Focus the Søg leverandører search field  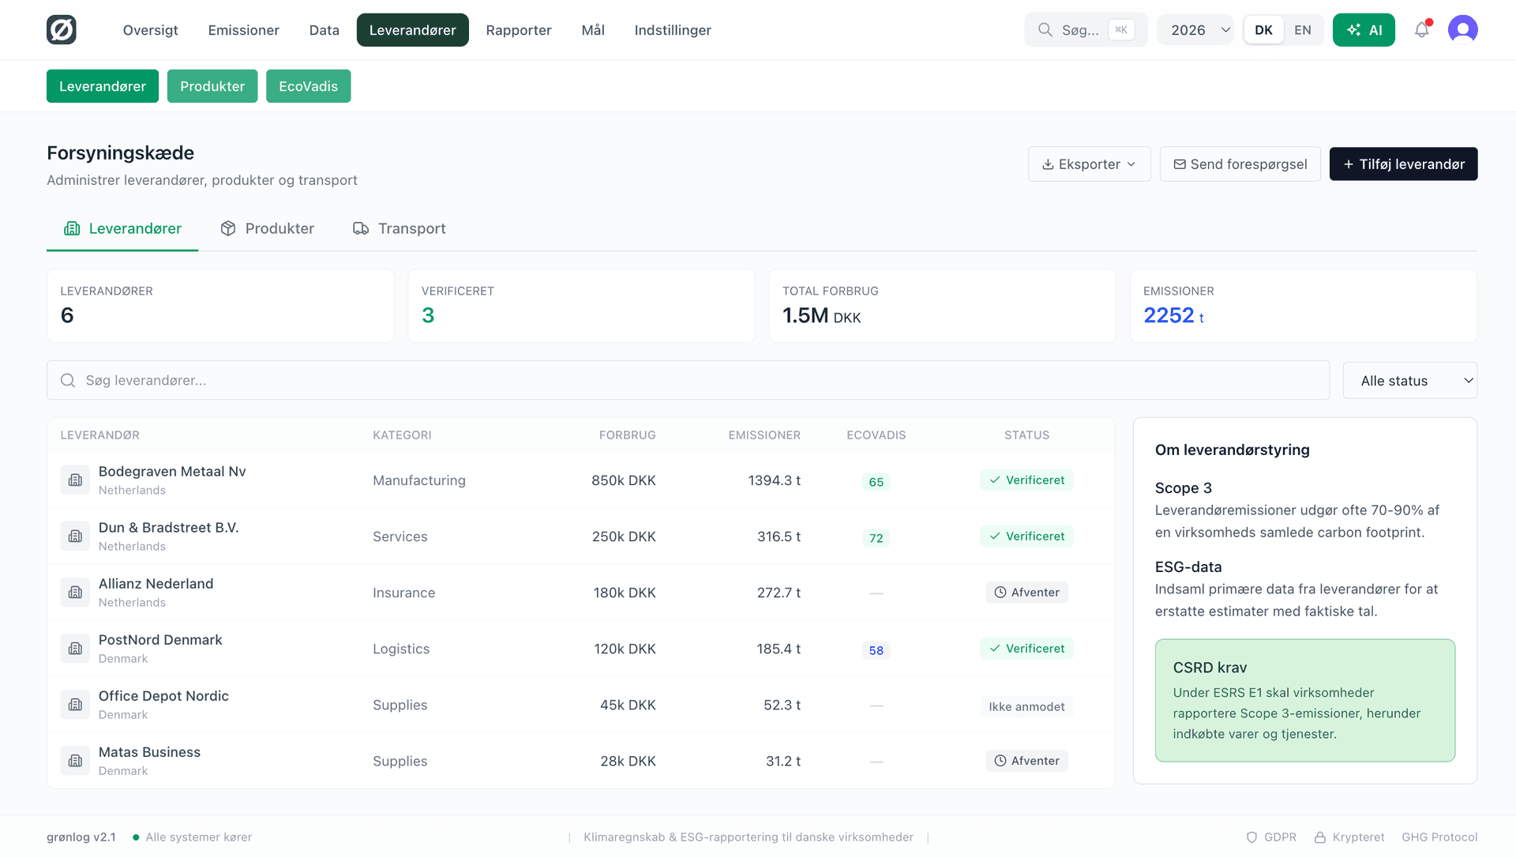point(687,381)
